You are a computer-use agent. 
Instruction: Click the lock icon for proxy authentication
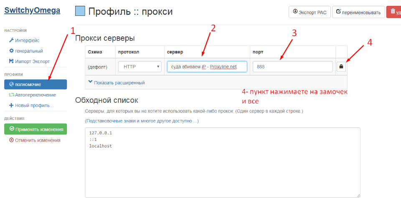(341, 66)
